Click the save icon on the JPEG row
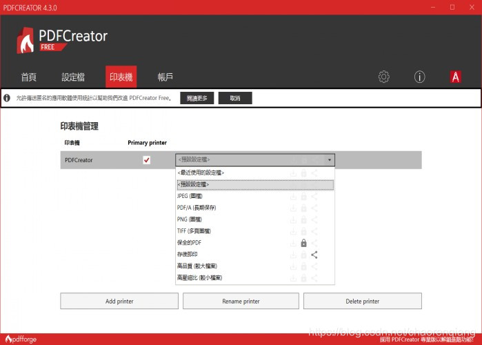This screenshot has width=482, height=345. pyautogui.click(x=293, y=196)
